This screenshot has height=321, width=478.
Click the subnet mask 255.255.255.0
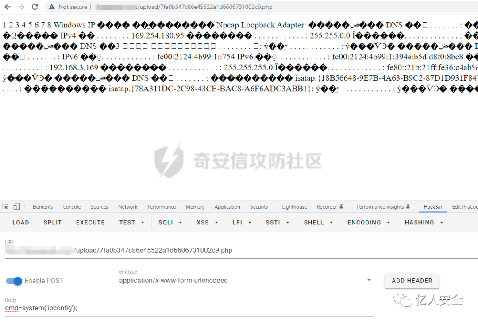point(248,67)
